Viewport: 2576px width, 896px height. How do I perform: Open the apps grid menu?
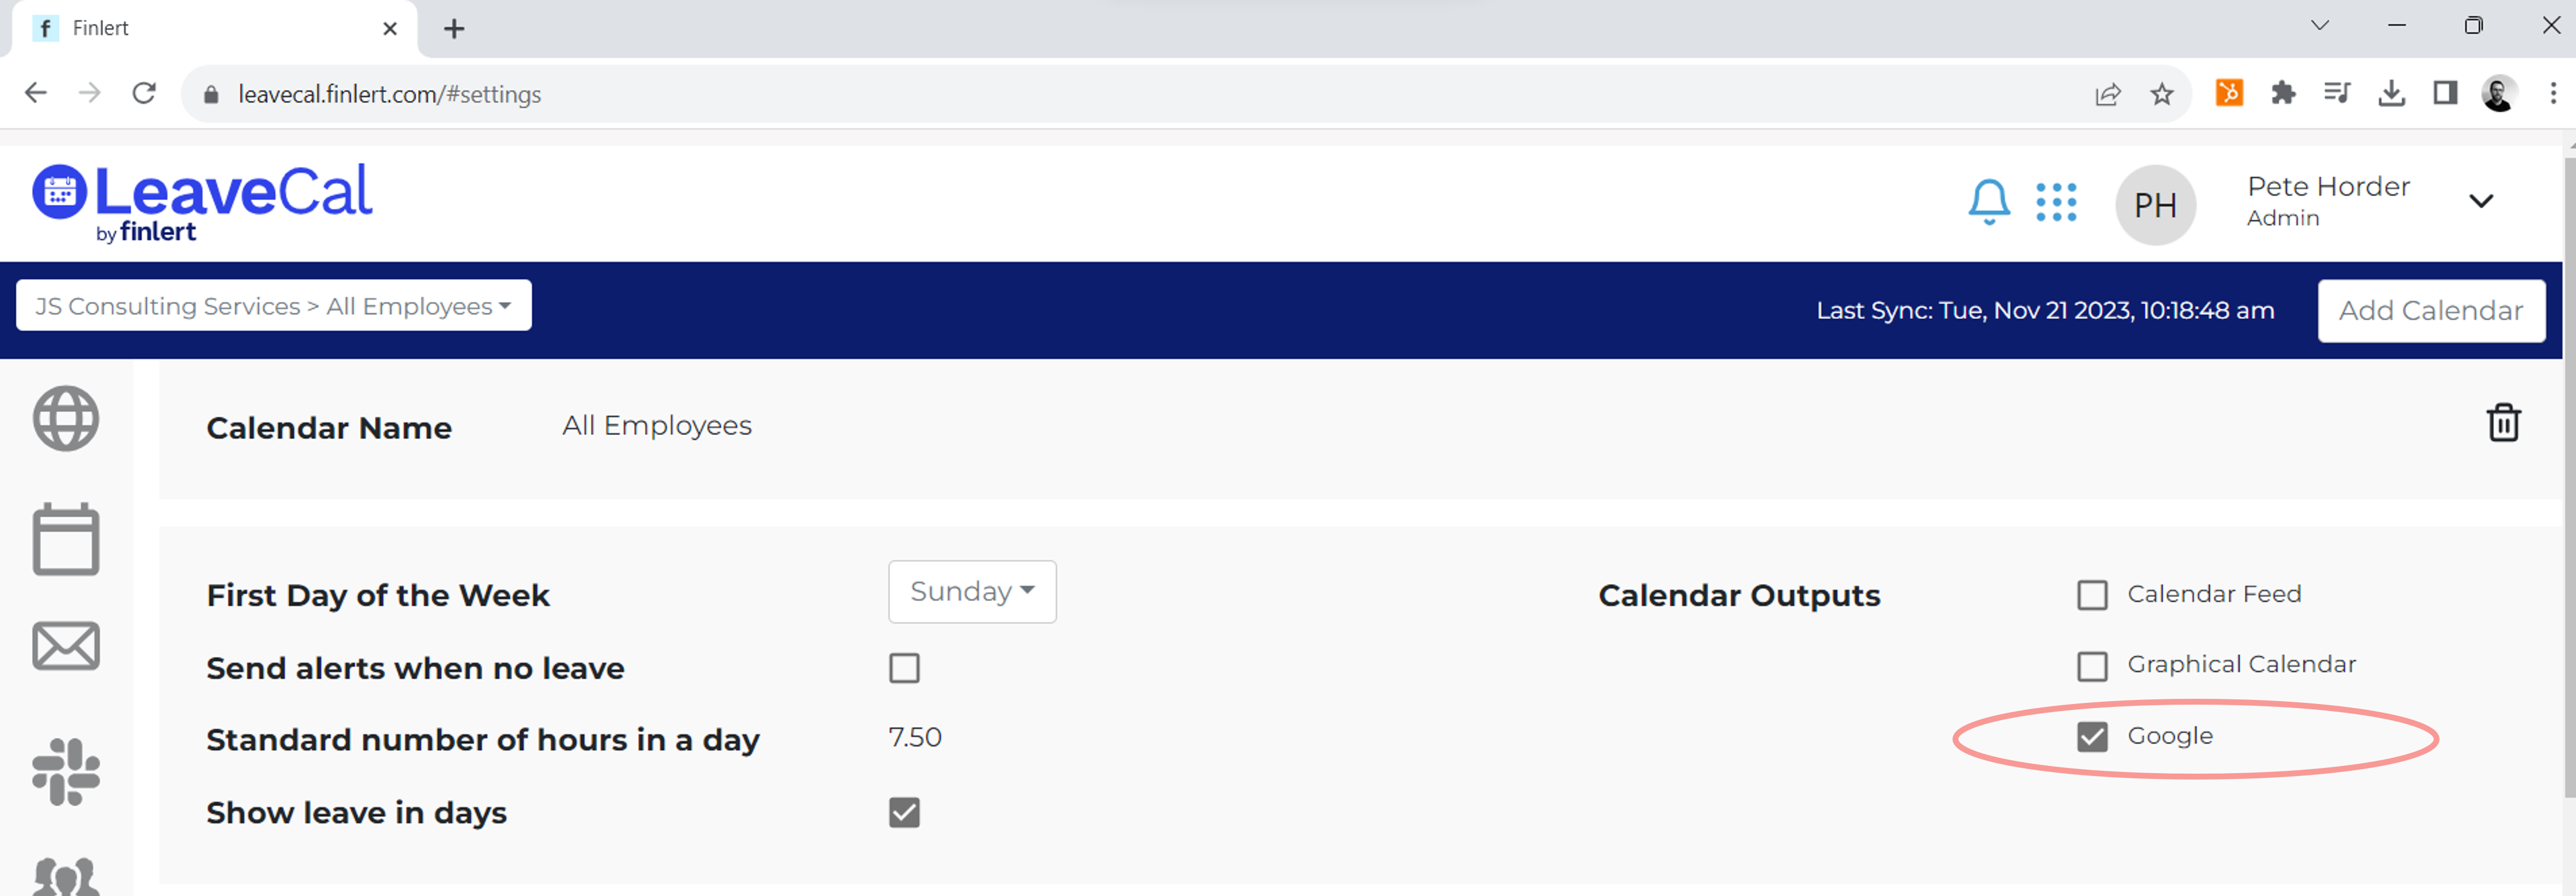[x=2056, y=203]
